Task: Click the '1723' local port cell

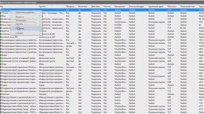Action: pos(201,103)
